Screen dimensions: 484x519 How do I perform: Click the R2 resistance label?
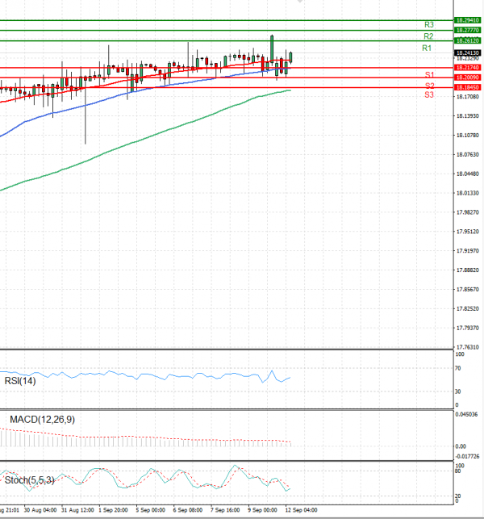coord(428,36)
